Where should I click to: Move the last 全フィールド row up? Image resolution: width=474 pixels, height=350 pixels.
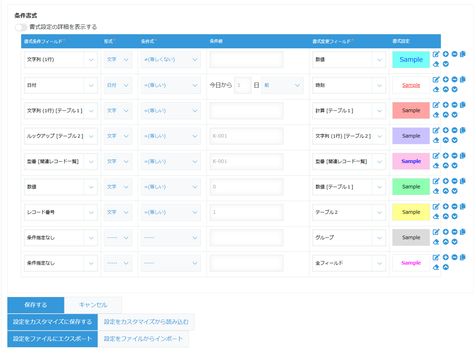tap(445, 267)
